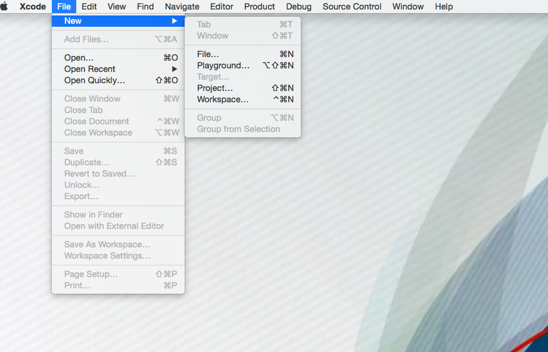Image resolution: width=548 pixels, height=352 pixels.
Task: Open the Edit menu
Action: [x=89, y=7]
